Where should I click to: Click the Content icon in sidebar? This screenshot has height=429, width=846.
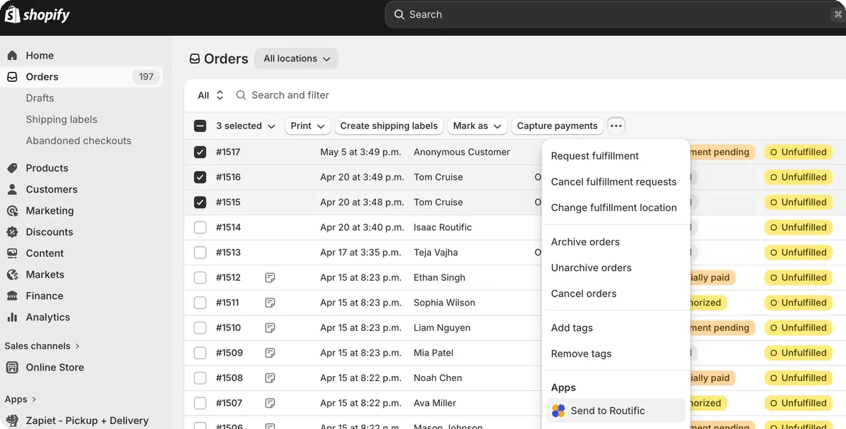[12, 253]
